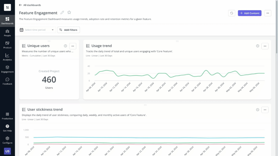This screenshot has height=156, width=278.
Task: Open Usage trend widget options menu
Action: 265,46
